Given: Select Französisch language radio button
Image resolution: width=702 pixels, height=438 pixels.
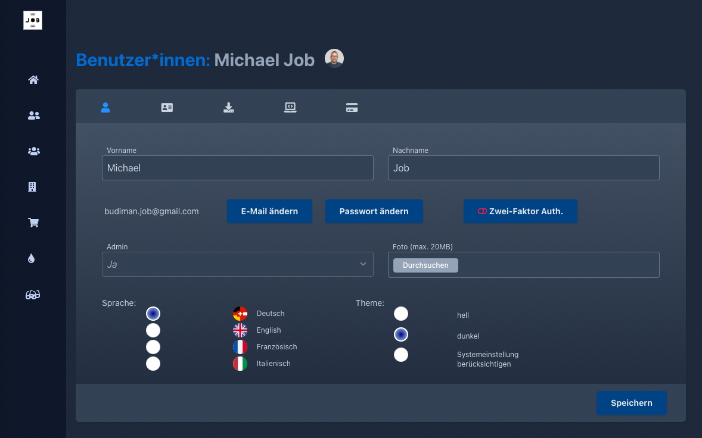Looking at the screenshot, I should (x=153, y=347).
